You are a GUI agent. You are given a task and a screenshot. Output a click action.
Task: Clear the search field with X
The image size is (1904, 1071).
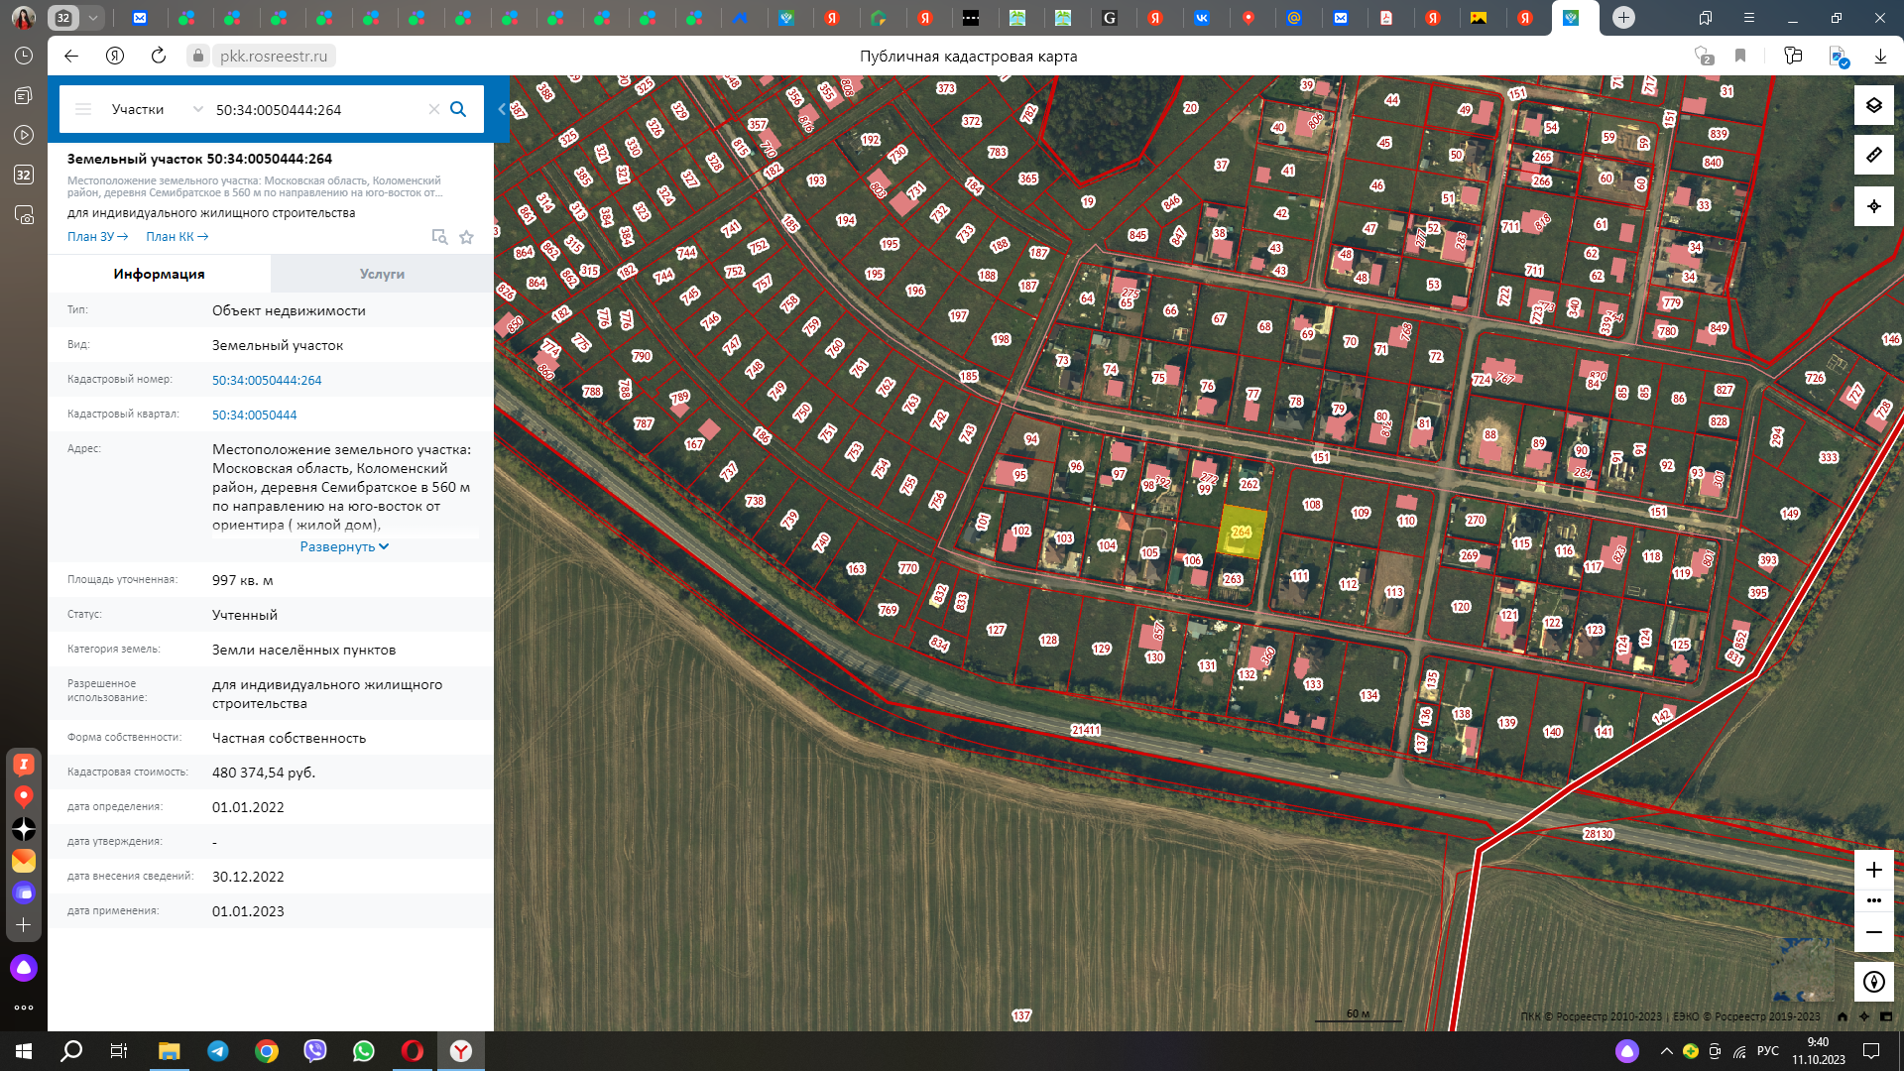coord(433,109)
